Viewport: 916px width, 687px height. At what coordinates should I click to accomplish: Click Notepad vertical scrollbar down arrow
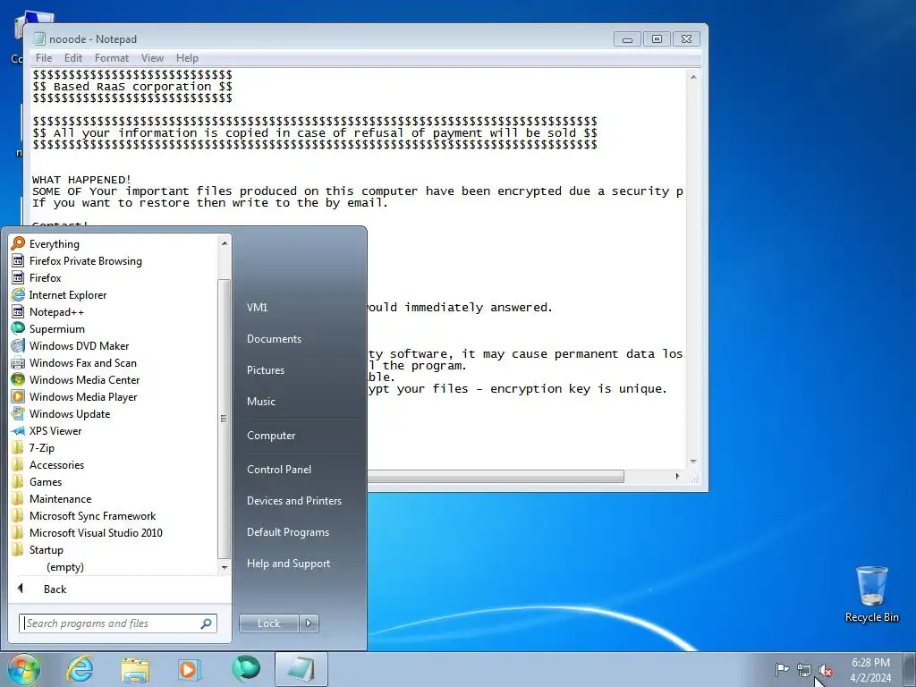point(693,462)
